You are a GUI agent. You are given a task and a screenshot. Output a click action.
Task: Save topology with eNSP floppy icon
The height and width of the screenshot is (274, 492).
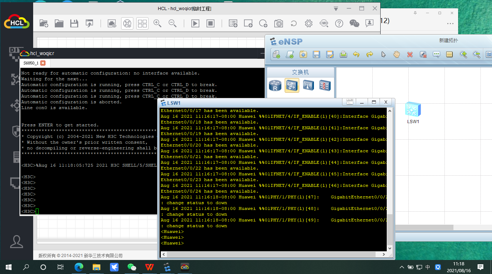(x=316, y=54)
